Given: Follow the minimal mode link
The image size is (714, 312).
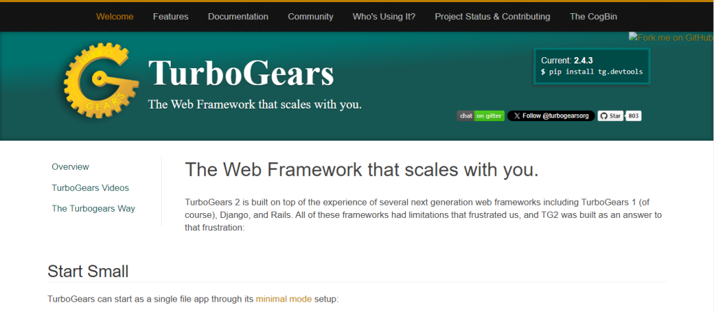Looking at the screenshot, I should [283, 299].
